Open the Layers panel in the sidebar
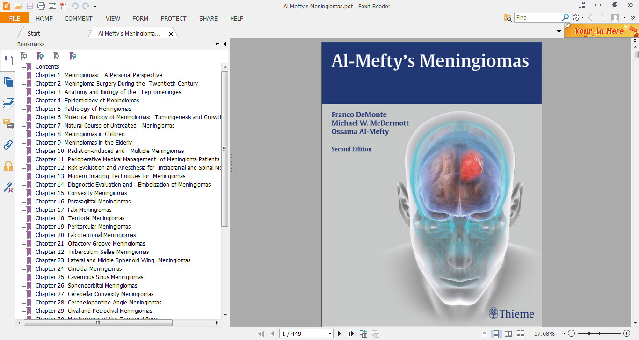This screenshot has height=340, width=639. [8, 104]
